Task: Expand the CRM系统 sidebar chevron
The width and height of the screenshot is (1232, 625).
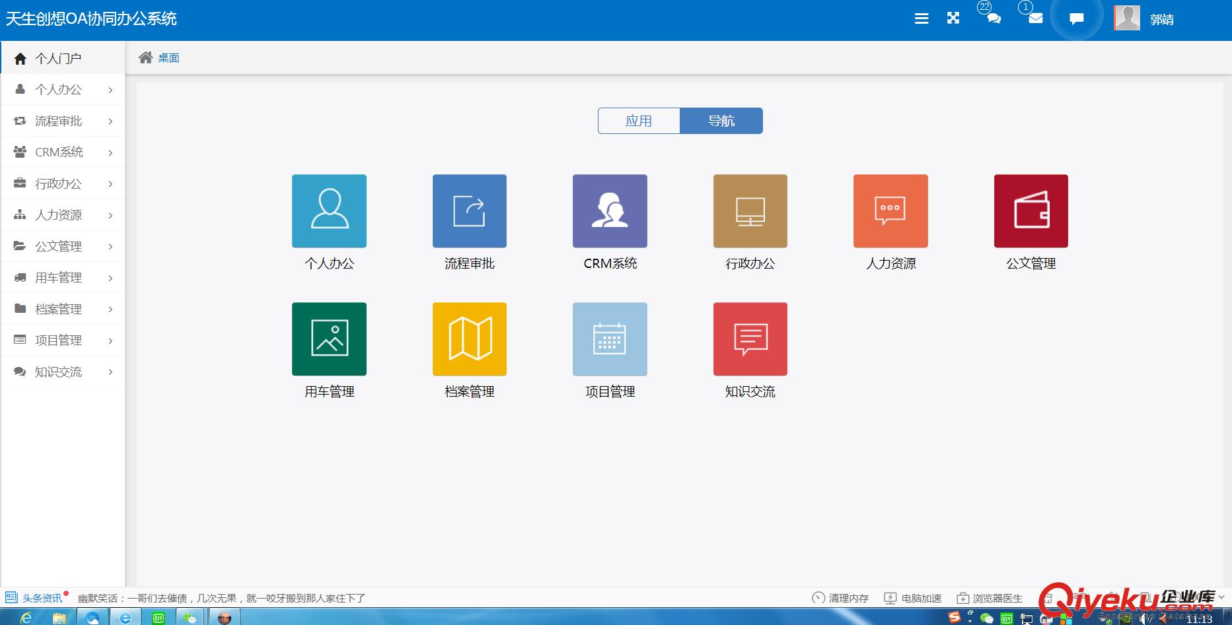Action: [110, 152]
